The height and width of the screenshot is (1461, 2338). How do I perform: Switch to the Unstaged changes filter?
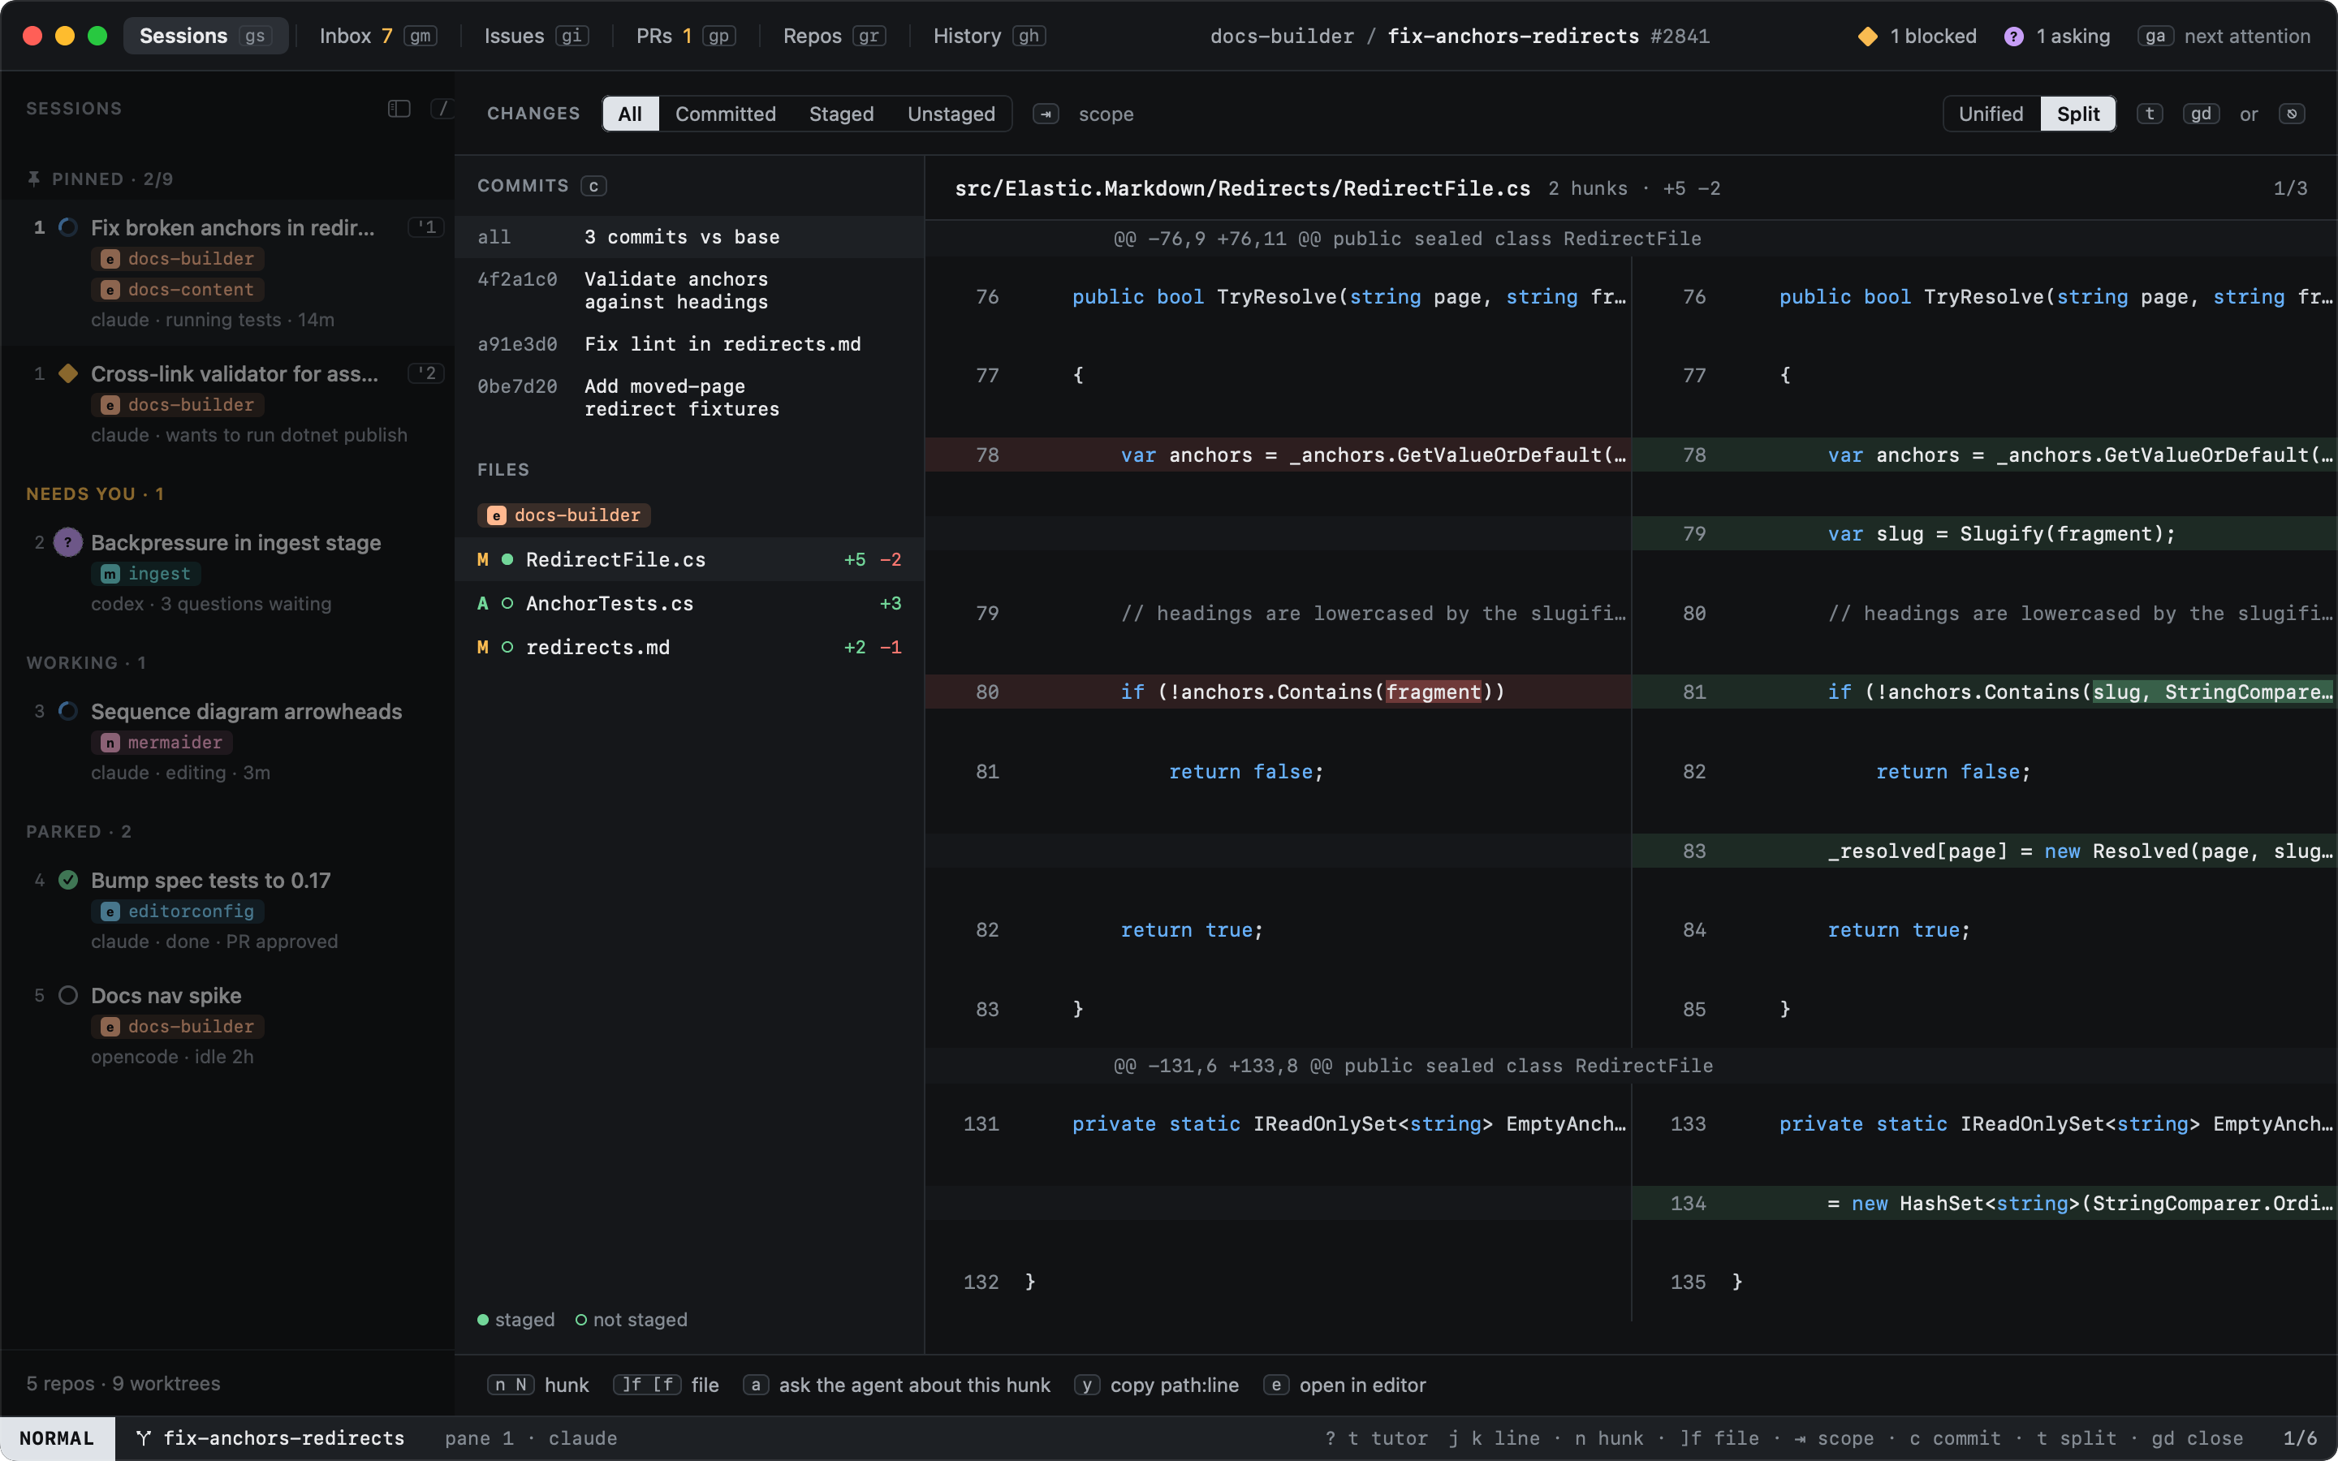(951, 114)
